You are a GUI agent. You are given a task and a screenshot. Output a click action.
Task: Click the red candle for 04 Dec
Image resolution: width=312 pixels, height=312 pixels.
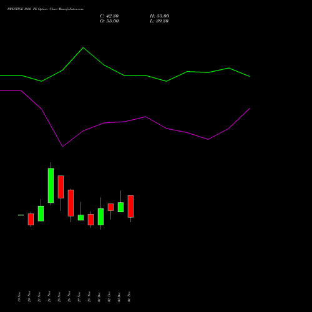130,207
